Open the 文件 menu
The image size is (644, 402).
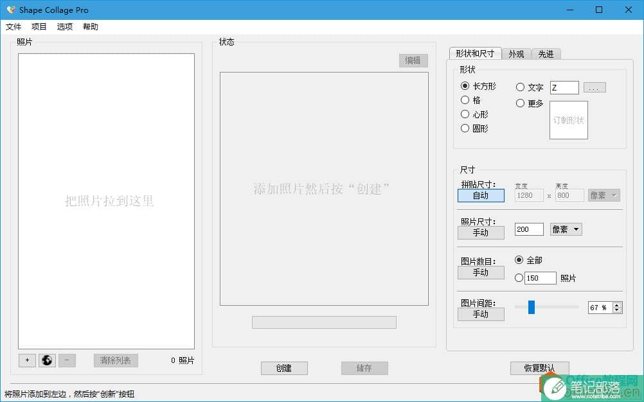13,27
